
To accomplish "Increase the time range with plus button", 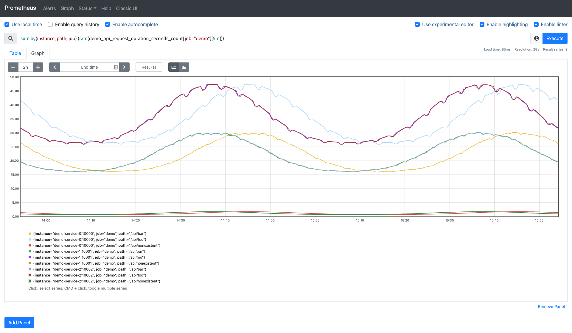I will tap(38, 67).
